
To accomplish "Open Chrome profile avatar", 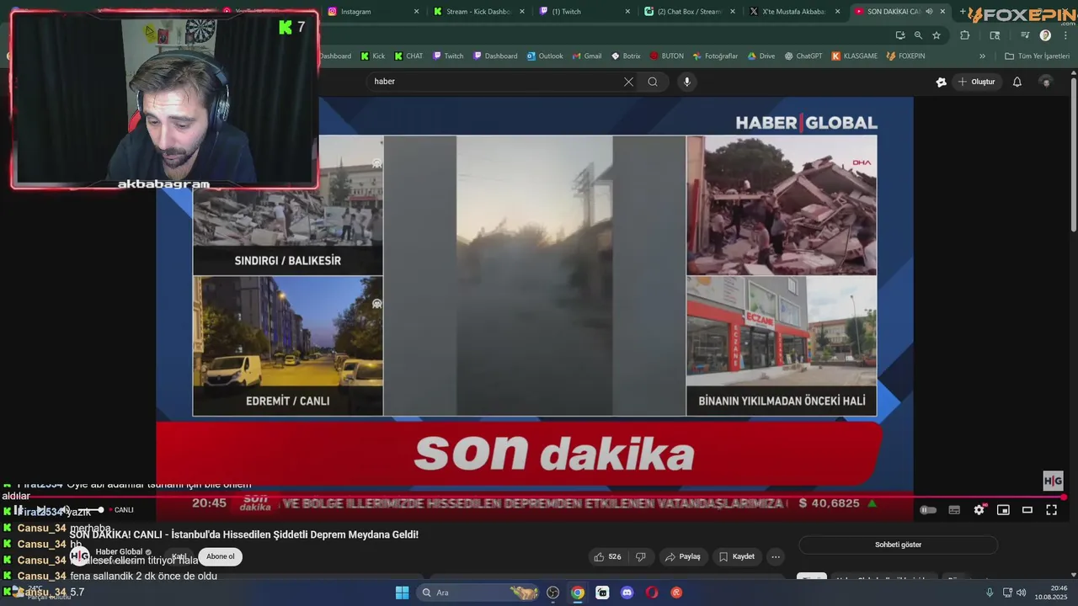I will [x=1045, y=35].
